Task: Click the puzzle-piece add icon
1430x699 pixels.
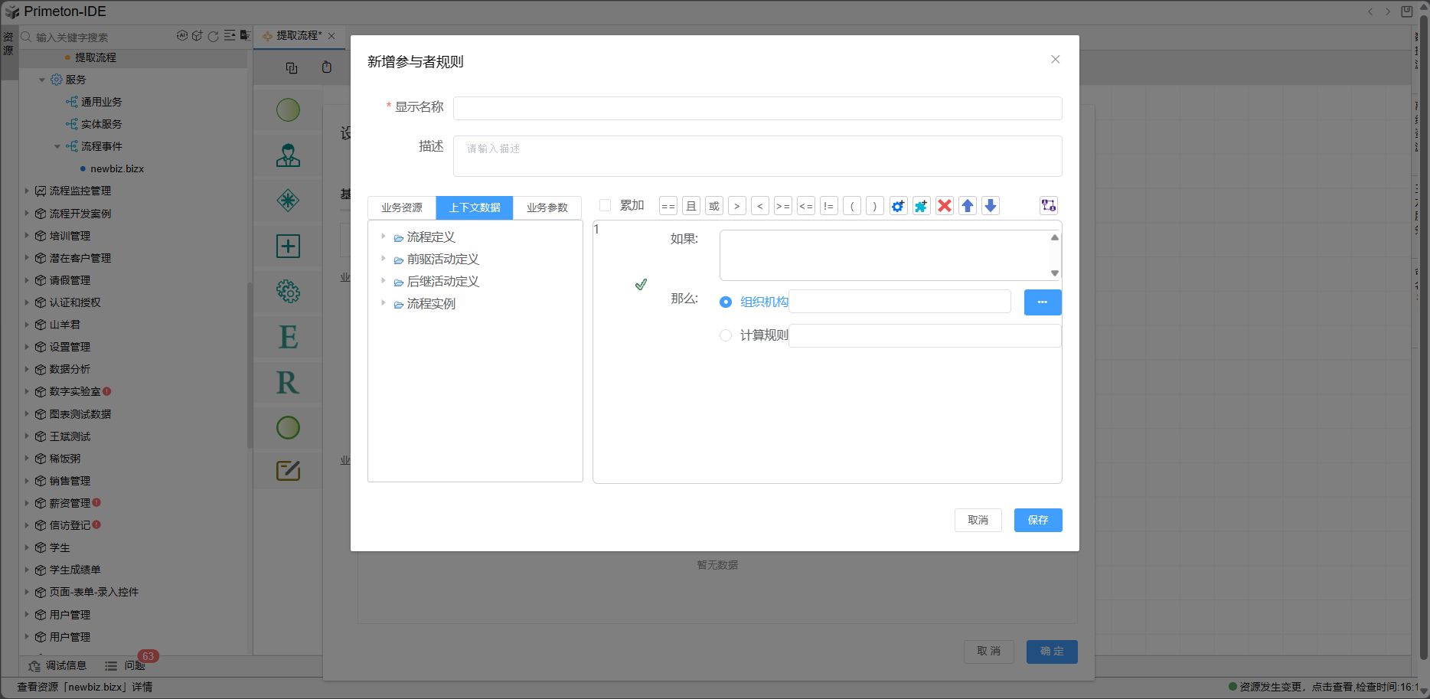Action: (921, 206)
